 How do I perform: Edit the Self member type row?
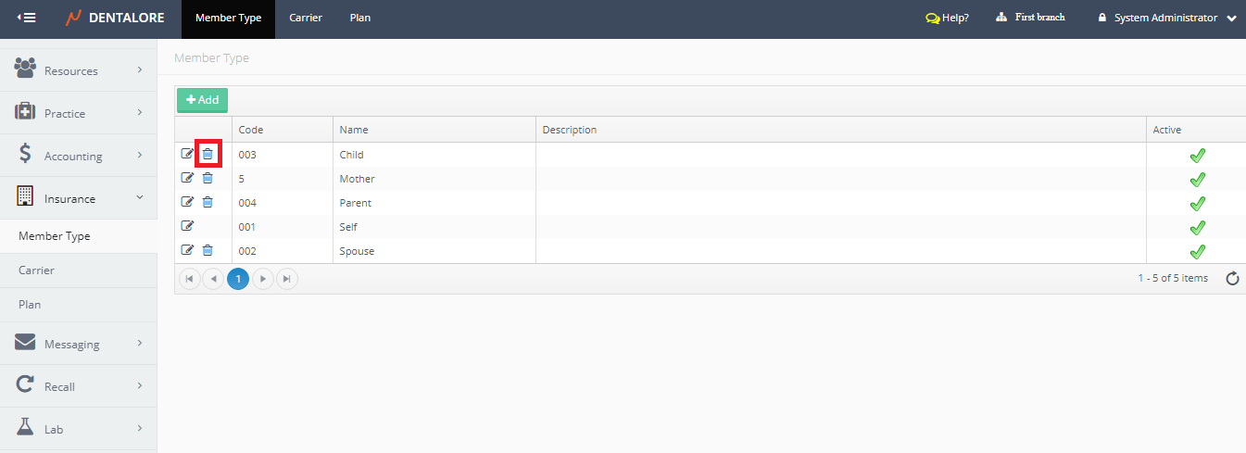coord(187,226)
